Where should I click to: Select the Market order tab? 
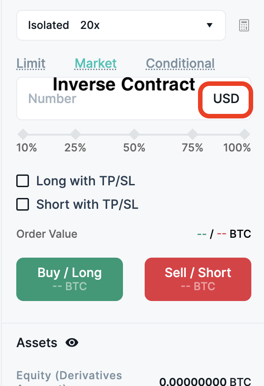(95, 63)
